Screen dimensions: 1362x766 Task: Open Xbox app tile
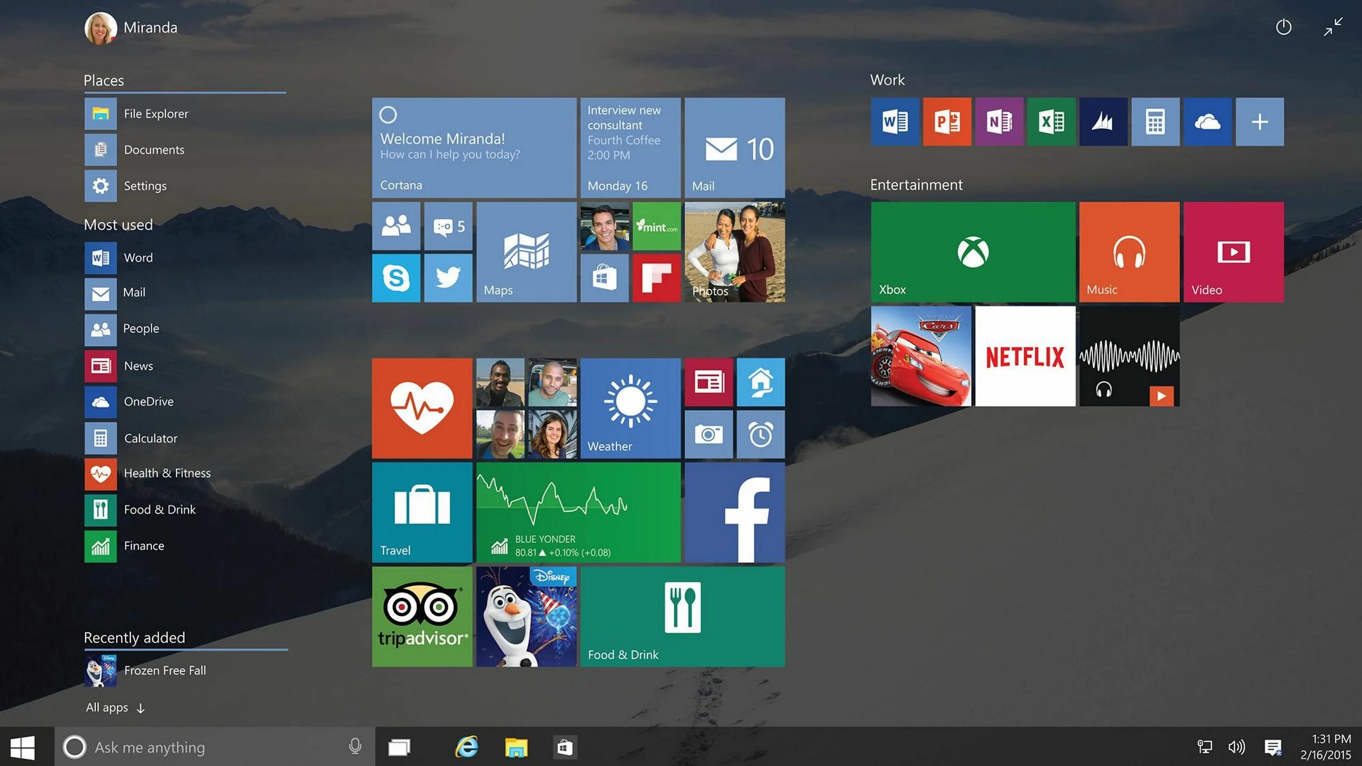click(x=974, y=251)
